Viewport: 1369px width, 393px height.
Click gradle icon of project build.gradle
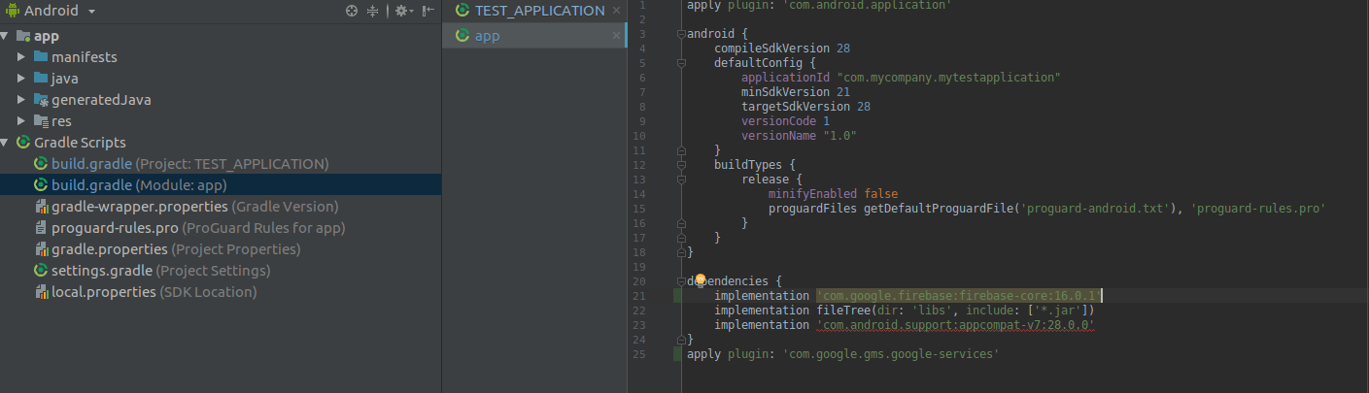(41, 164)
